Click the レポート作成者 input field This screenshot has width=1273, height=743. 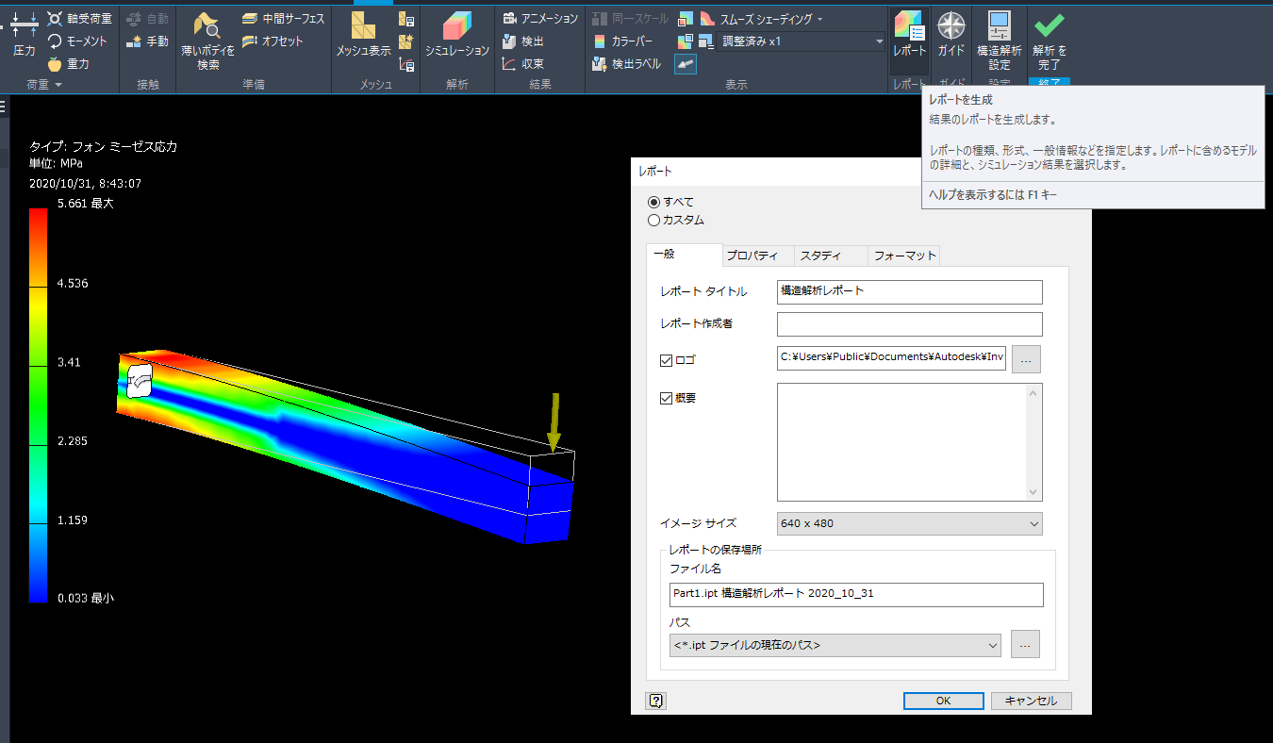(909, 324)
